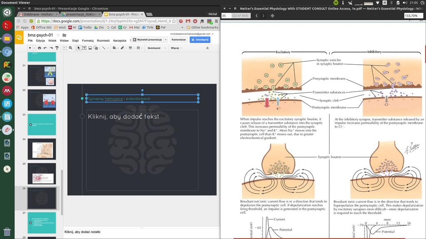Screen dimensions: 426x239
Task: Click the print icon in Slides toolbar
Action: pos(40,48)
